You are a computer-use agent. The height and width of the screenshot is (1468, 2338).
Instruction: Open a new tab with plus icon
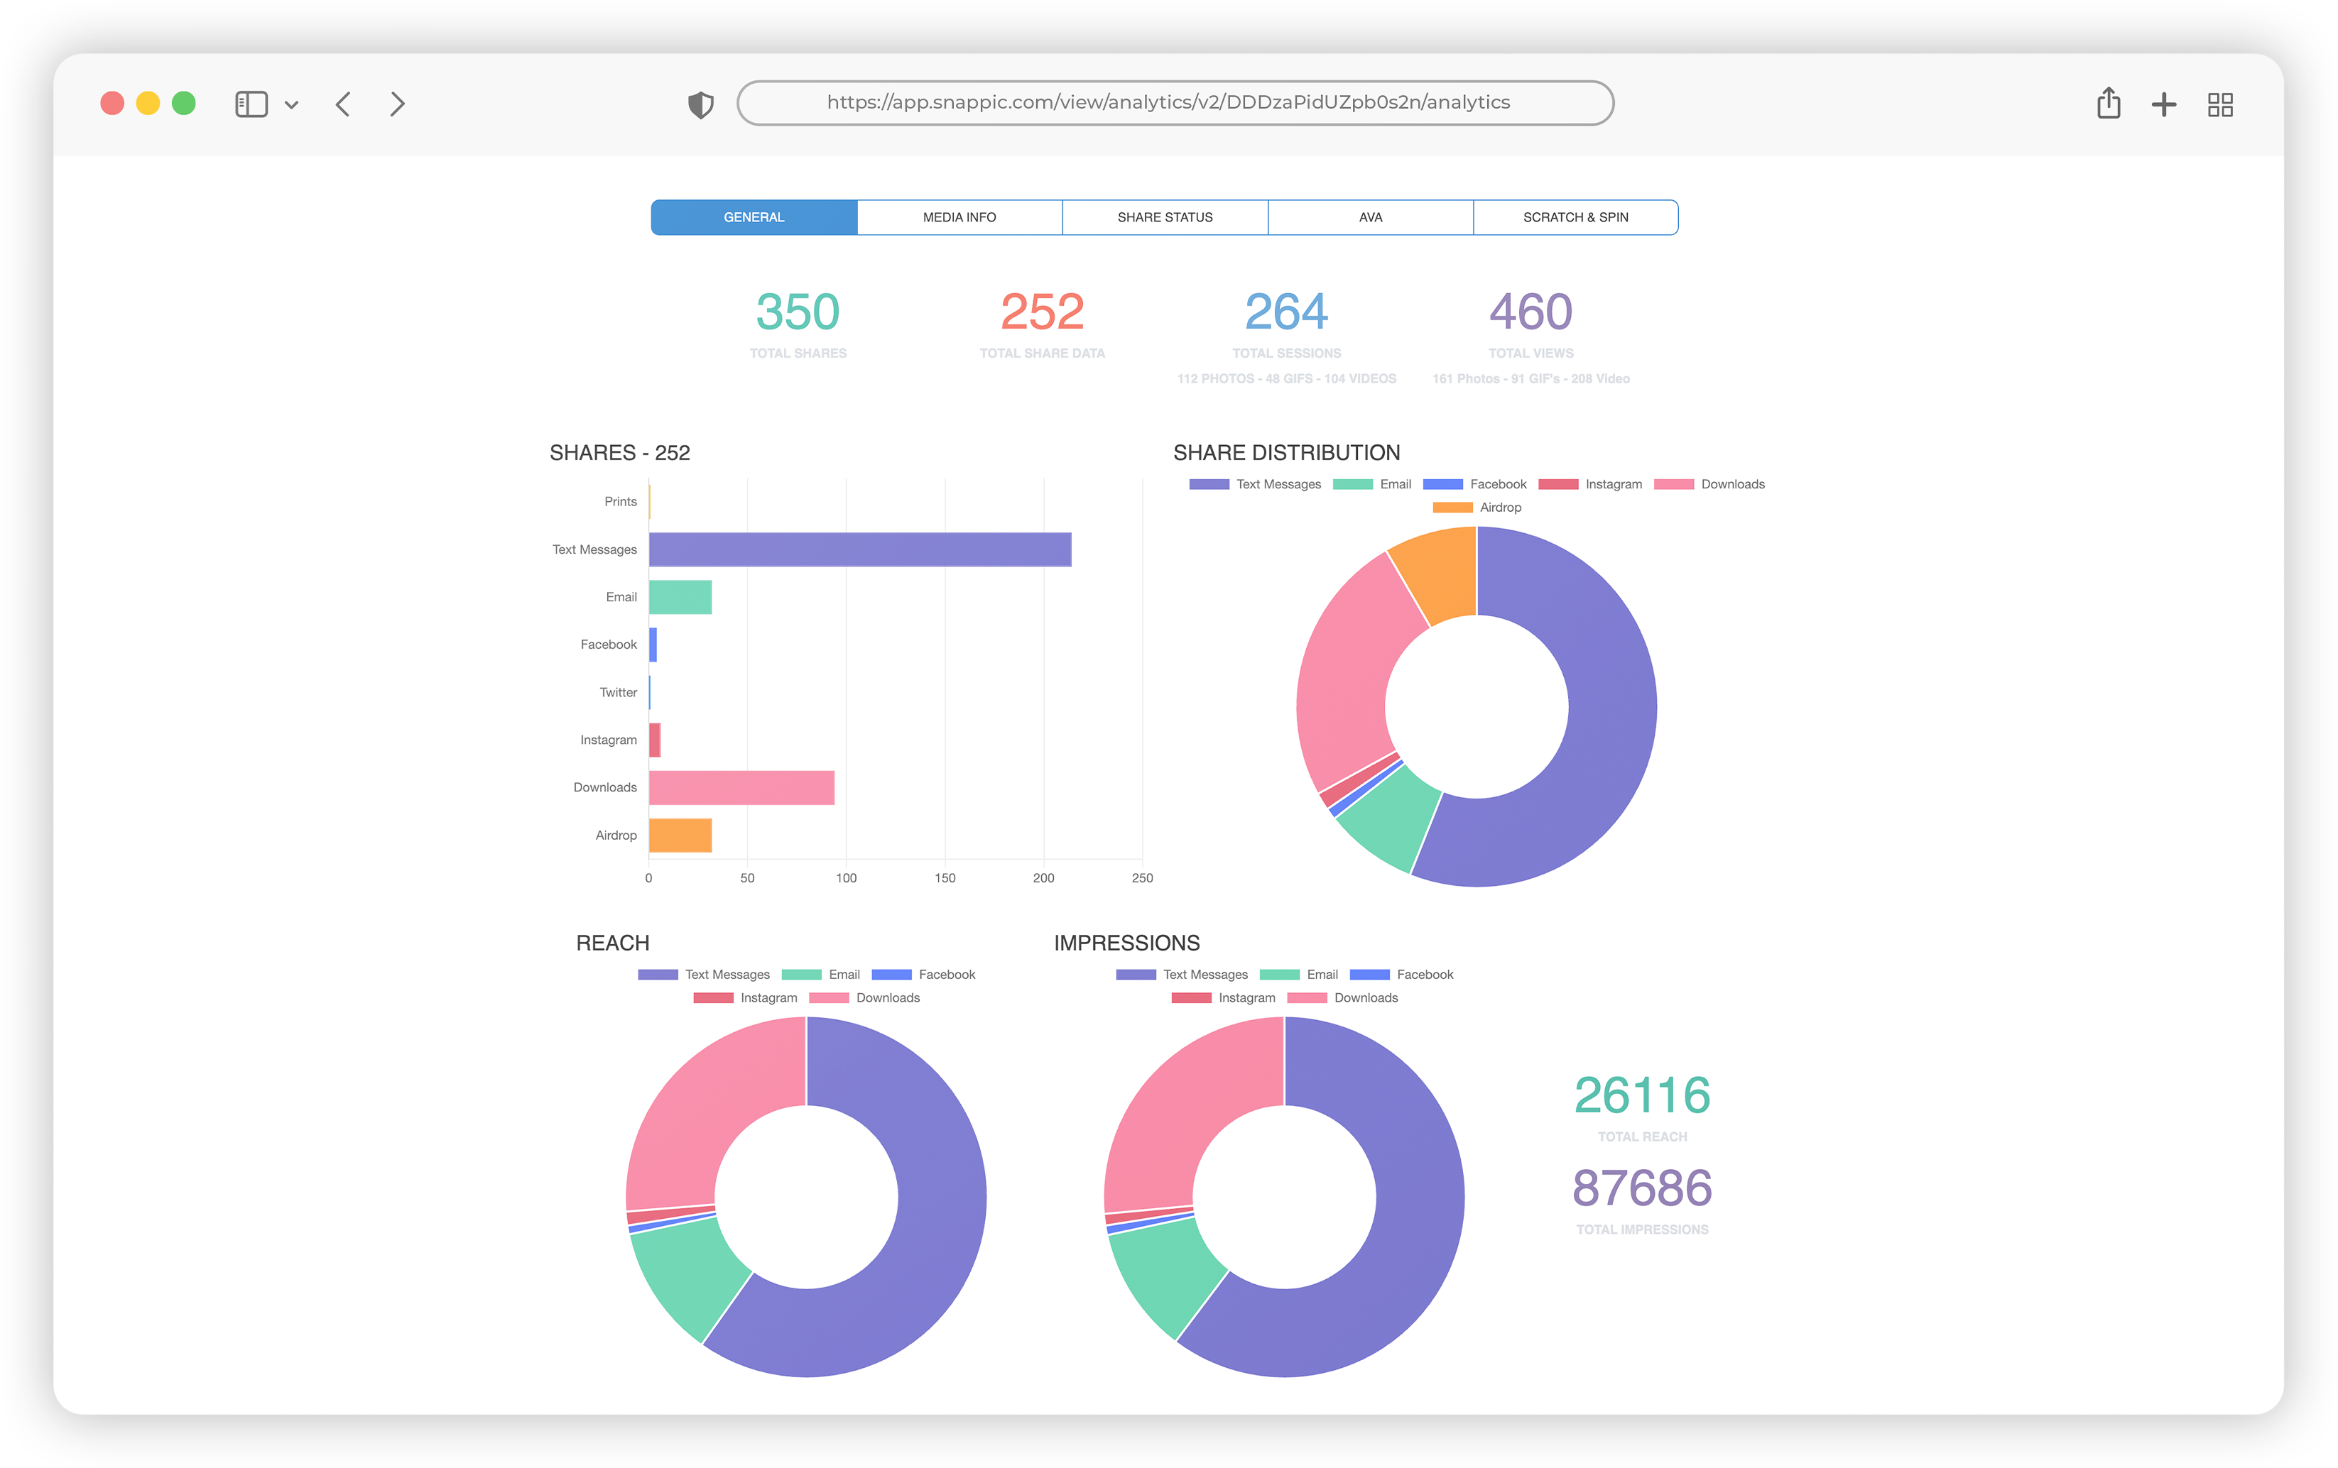click(2163, 104)
